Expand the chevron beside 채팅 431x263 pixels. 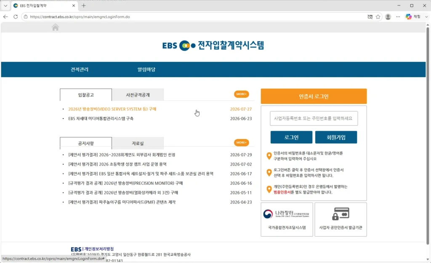coord(426,17)
